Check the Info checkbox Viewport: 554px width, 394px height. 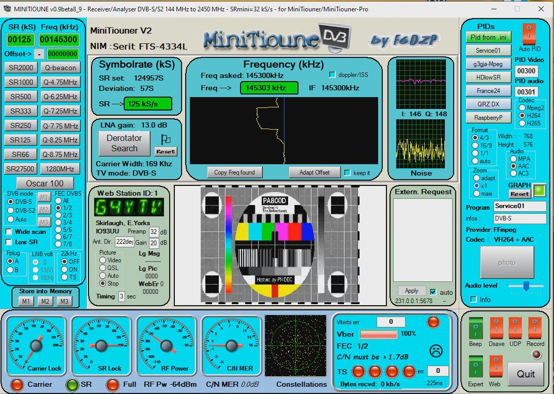[x=473, y=300]
